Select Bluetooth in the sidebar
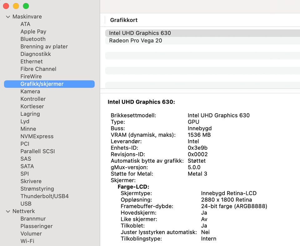 click(33, 39)
